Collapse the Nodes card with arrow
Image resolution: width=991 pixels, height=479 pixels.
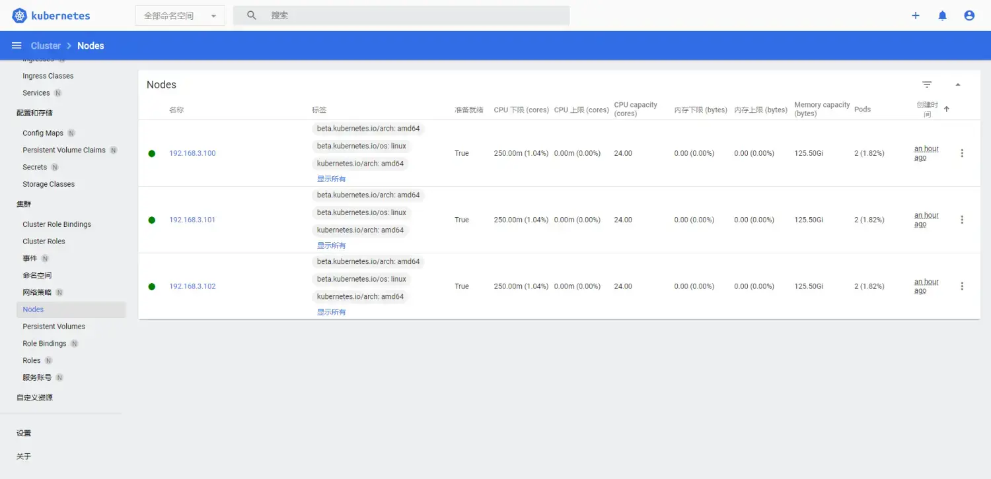pos(958,84)
